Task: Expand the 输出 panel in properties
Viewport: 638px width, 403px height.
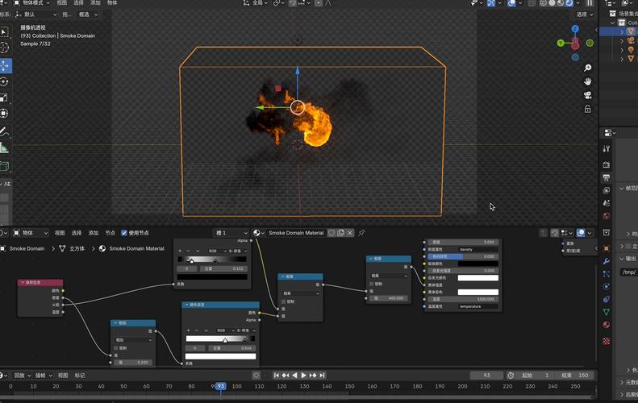Action: (628, 259)
